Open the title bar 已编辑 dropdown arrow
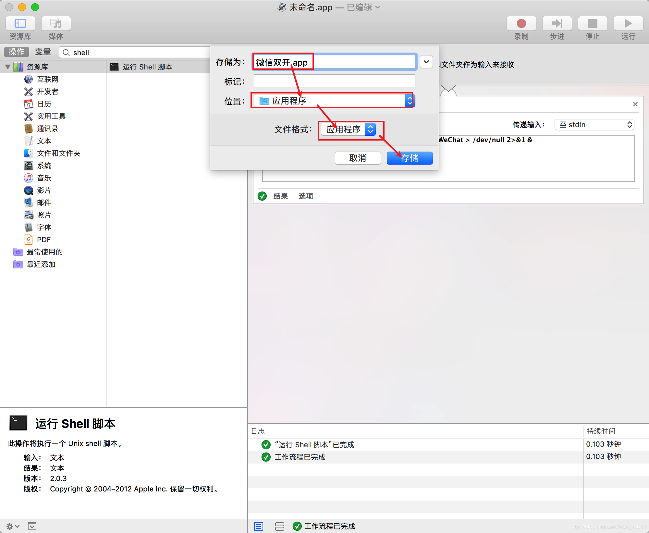649x533 pixels. (x=378, y=7)
